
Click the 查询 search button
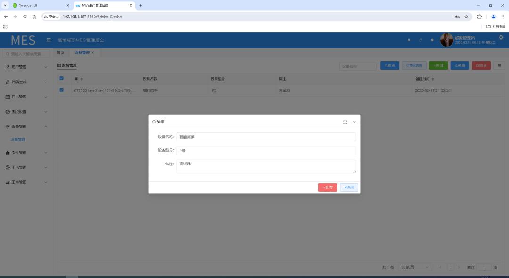[390, 65]
